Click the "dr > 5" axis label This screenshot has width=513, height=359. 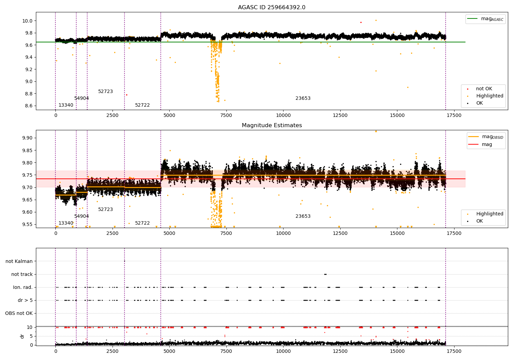pos(25,301)
